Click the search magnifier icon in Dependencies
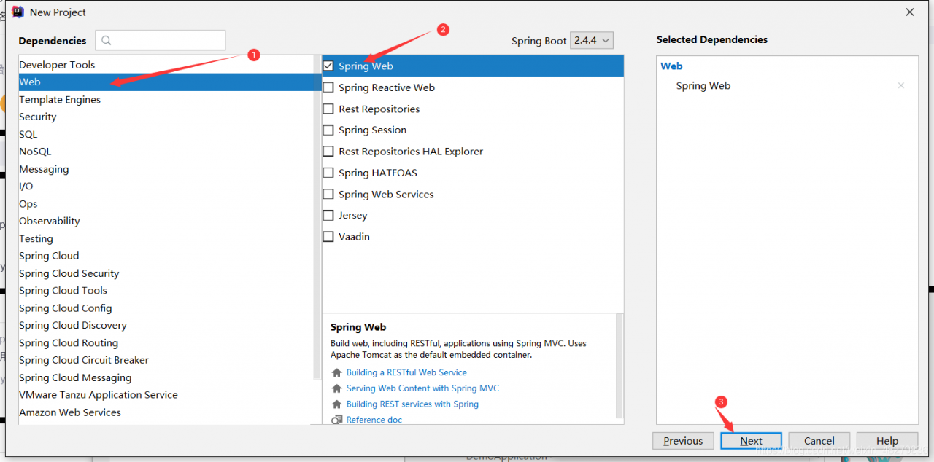Image resolution: width=934 pixels, height=462 pixels. (x=107, y=41)
